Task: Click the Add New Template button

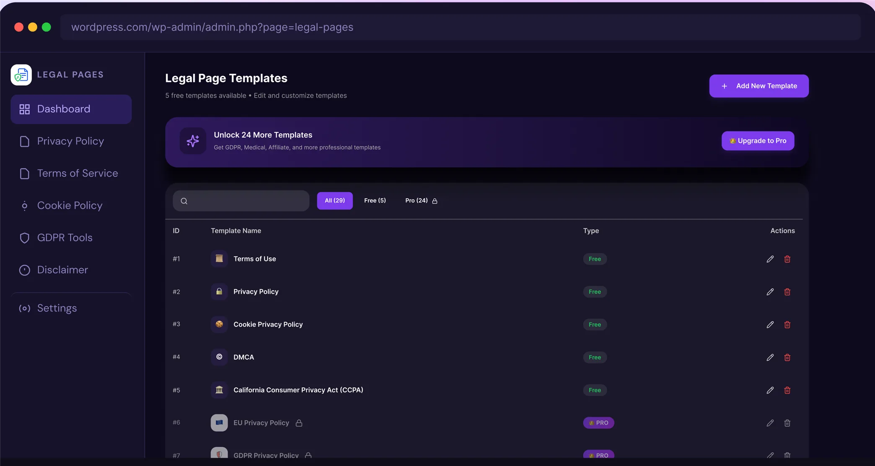Action: [x=759, y=86]
